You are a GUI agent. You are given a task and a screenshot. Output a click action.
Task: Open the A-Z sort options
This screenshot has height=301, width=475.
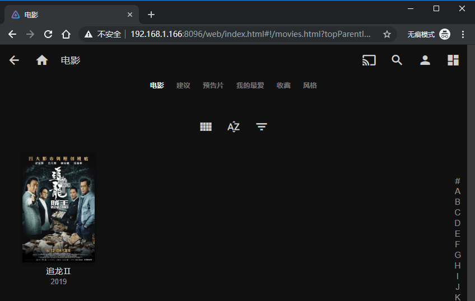point(234,127)
